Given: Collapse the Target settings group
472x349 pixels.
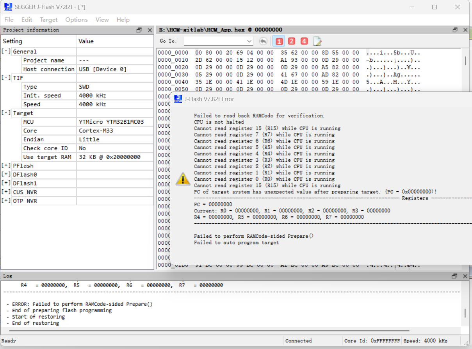Looking at the screenshot, I should (x=6, y=113).
